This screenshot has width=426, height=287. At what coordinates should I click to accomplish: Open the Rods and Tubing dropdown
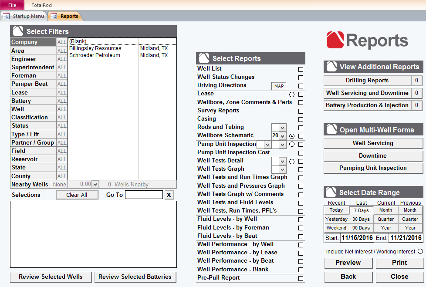283,128
